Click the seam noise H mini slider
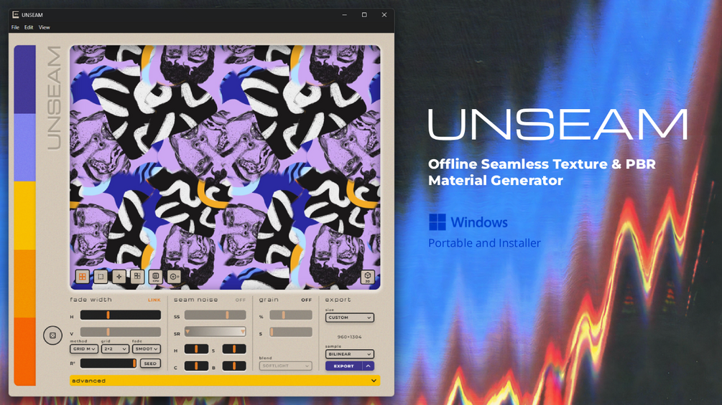 196,349
